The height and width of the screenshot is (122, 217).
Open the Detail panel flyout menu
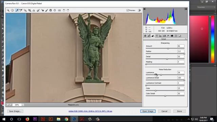[x=186, y=39]
